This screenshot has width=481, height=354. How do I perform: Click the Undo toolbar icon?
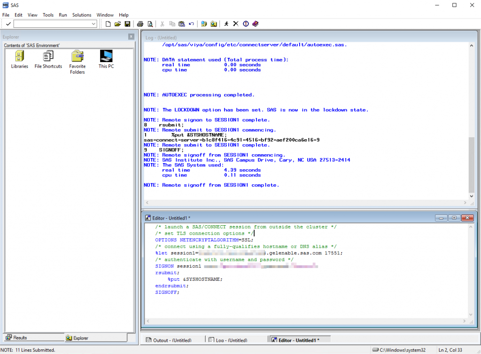tap(191, 24)
